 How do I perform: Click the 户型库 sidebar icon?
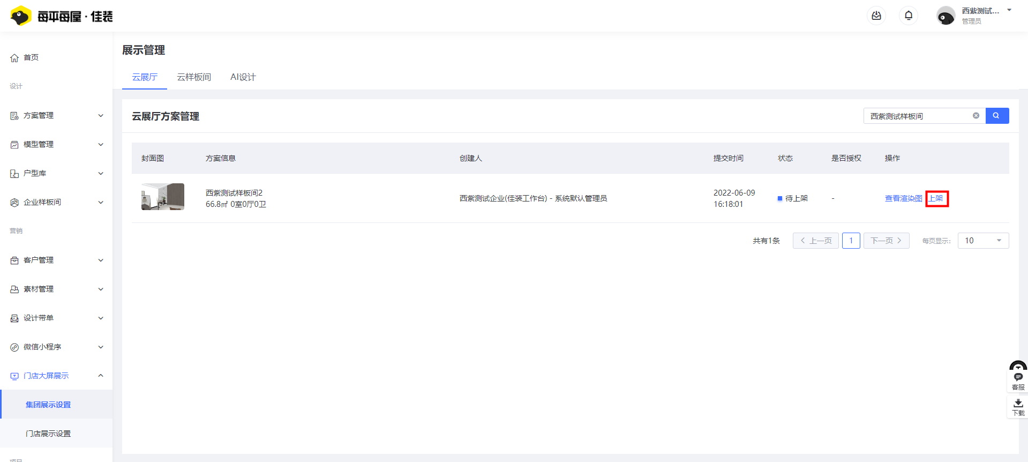(x=14, y=174)
